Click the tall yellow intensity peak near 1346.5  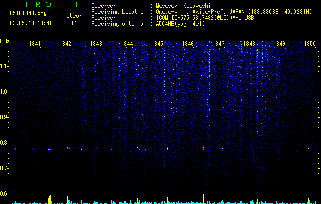[204, 199]
